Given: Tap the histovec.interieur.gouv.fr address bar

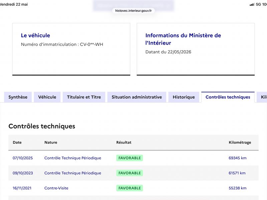Looking at the screenshot, I should (133, 11).
